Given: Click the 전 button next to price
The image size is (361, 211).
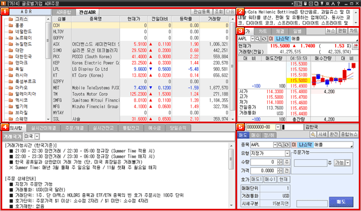Looking at the screenshot, I should click(287, 170).
